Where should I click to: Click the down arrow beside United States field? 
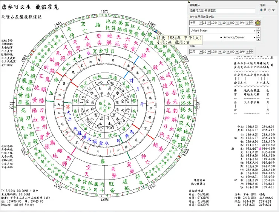258,33
